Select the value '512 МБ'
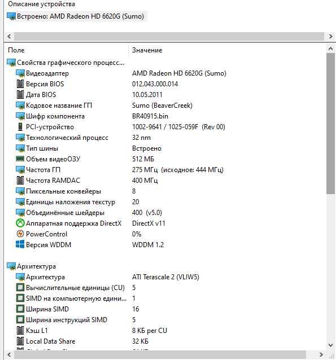 (143, 159)
